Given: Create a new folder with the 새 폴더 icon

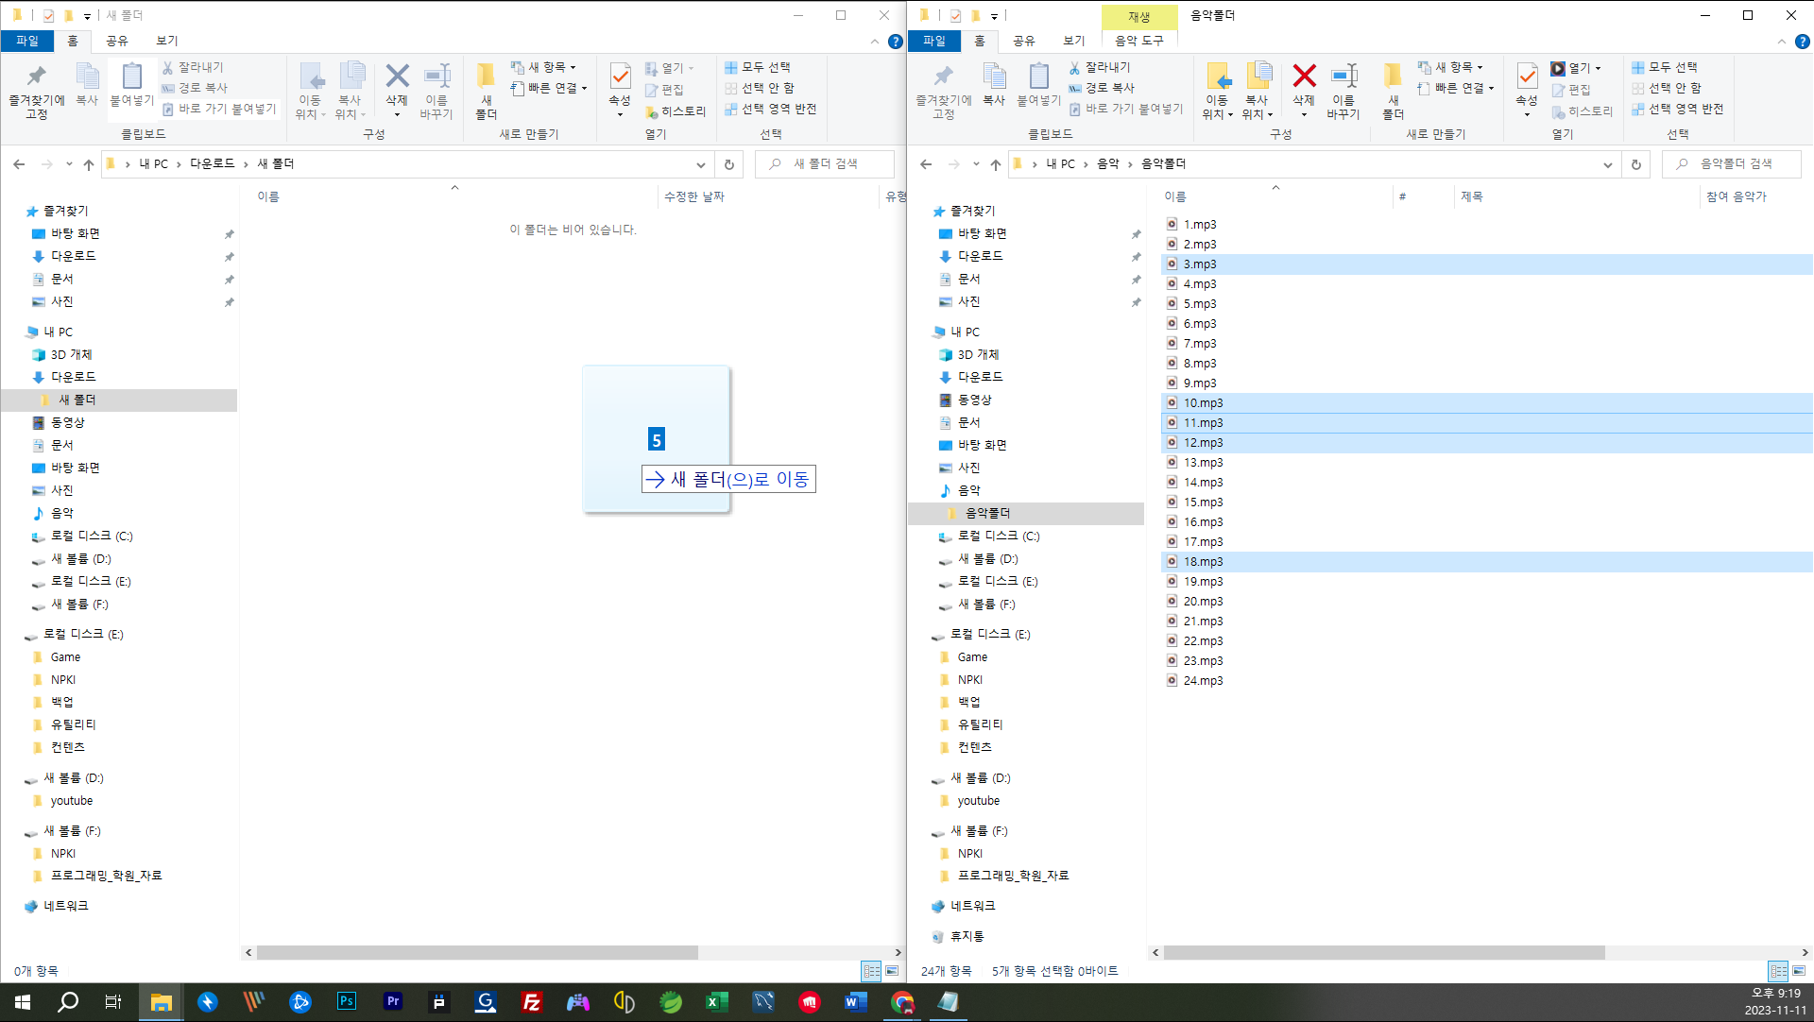Looking at the screenshot, I should [x=1393, y=87].
